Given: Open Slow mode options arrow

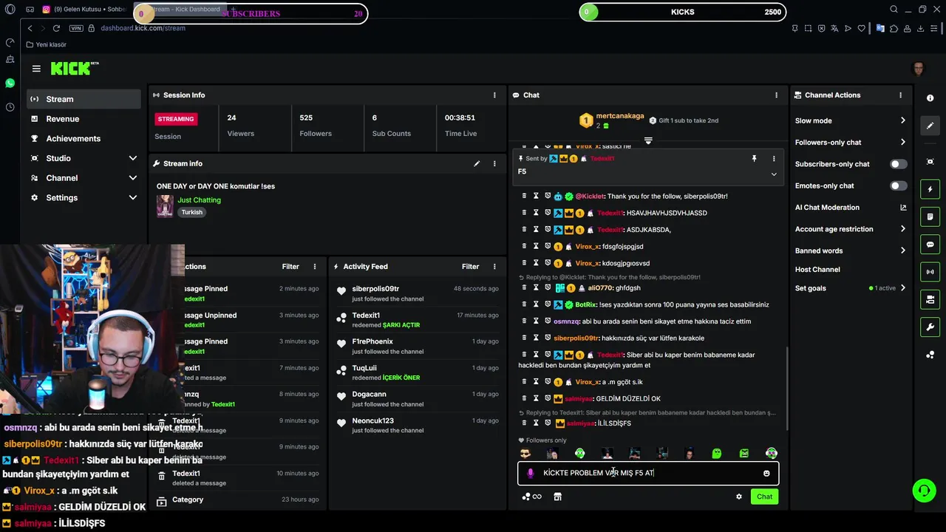Looking at the screenshot, I should (902, 120).
